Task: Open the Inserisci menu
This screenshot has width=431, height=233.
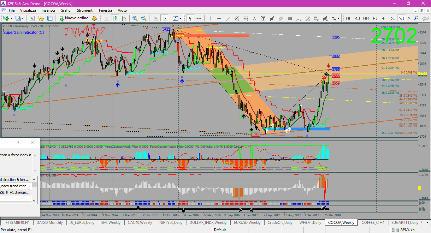Action: point(48,10)
